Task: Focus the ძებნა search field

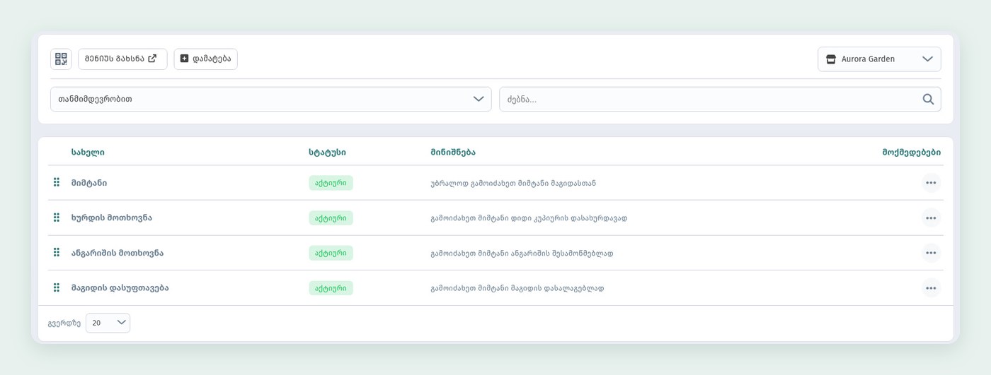Action: coord(720,100)
